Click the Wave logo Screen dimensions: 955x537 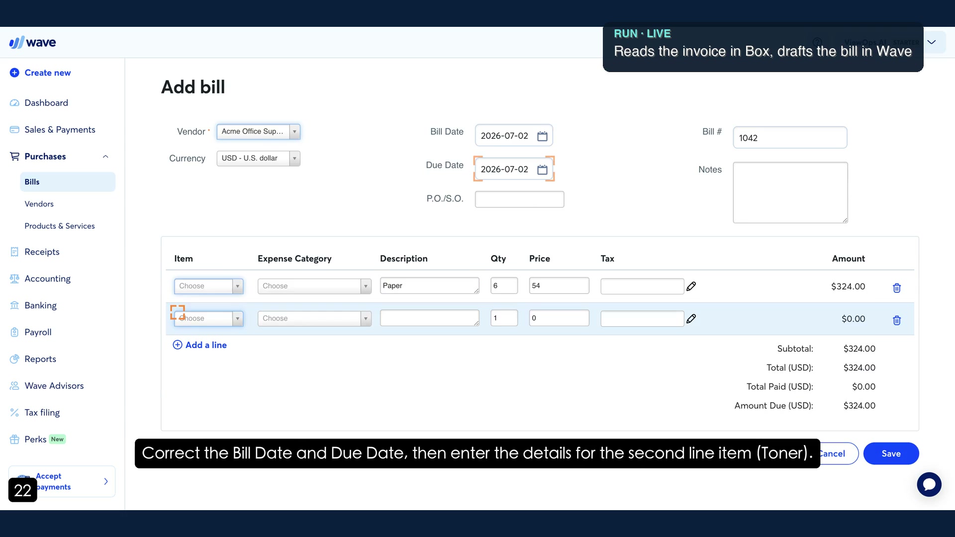[x=33, y=42]
